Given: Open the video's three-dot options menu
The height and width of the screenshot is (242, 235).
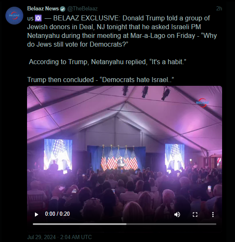Looking at the screenshot, I should click(x=213, y=215).
